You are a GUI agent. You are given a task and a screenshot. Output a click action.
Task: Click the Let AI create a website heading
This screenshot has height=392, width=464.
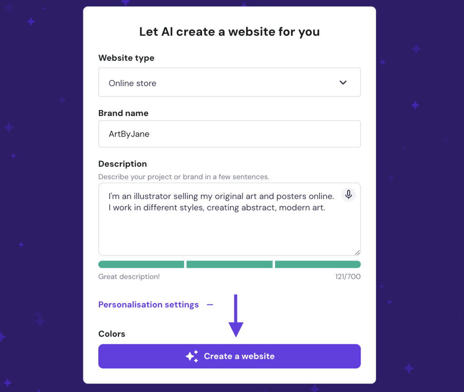(229, 32)
